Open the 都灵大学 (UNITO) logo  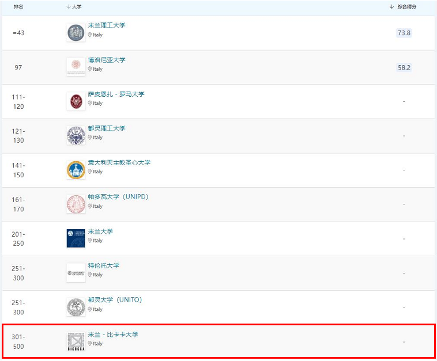coord(76,307)
